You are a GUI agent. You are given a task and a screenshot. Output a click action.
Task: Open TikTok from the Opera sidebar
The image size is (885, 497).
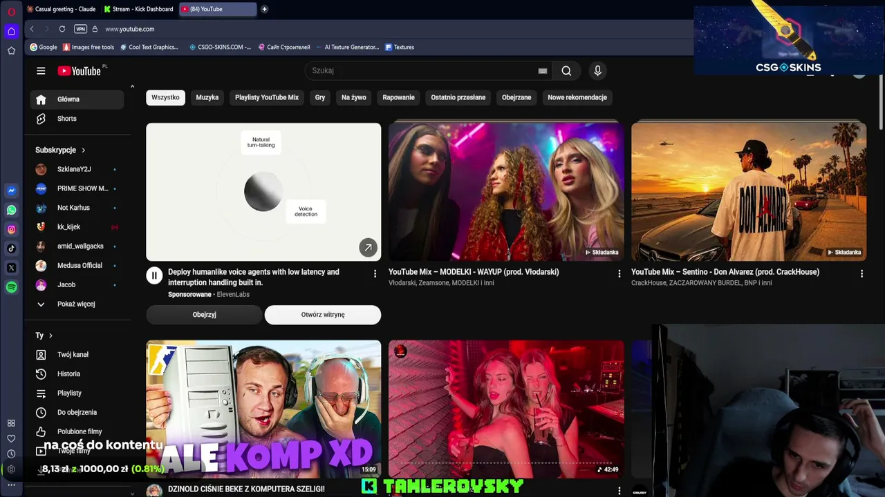tap(11, 248)
